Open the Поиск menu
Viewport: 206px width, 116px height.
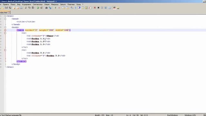click(x=13, y=5)
